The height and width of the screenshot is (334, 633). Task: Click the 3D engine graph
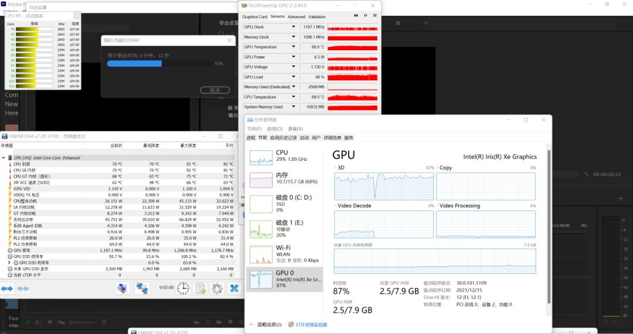click(383, 186)
